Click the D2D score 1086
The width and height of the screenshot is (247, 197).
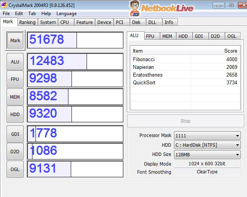pyautogui.click(x=43, y=150)
